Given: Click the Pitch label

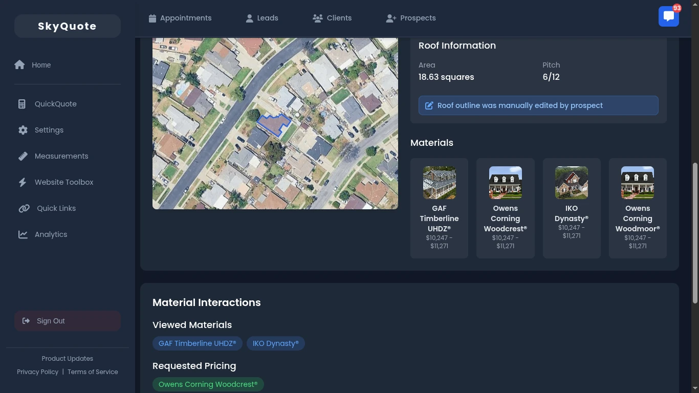Looking at the screenshot, I should click(x=551, y=65).
